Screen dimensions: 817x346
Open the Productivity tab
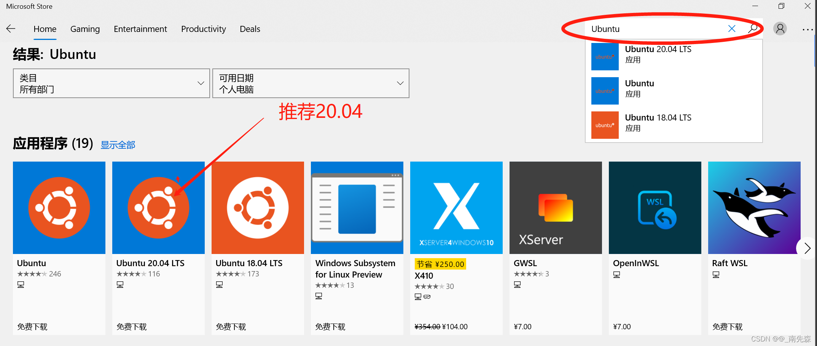(204, 29)
